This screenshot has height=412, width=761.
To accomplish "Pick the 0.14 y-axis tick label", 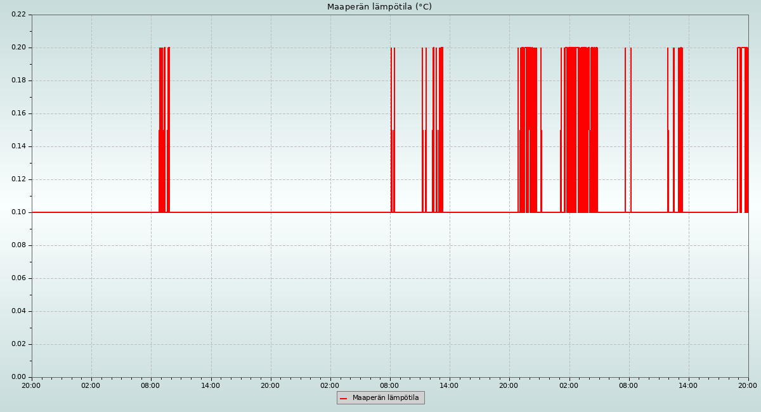I will click(x=18, y=146).
